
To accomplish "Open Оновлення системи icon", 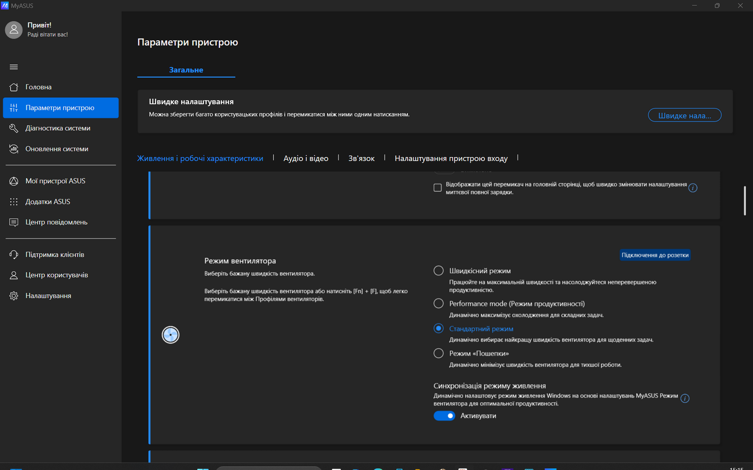I will click(x=14, y=149).
